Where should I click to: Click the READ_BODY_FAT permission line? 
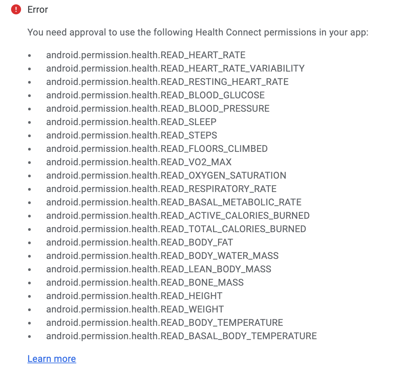click(139, 242)
